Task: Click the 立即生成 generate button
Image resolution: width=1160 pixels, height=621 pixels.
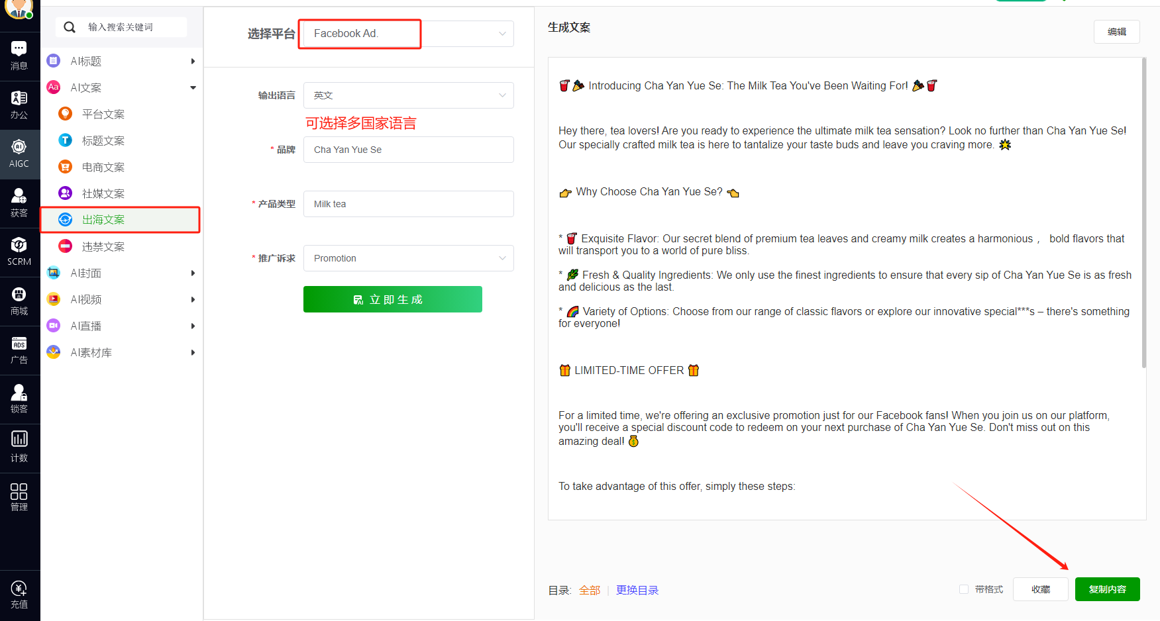Action: (393, 299)
